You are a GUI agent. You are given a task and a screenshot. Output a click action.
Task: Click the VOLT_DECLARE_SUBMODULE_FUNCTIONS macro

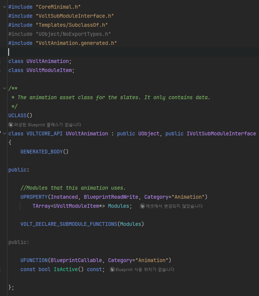69,224
